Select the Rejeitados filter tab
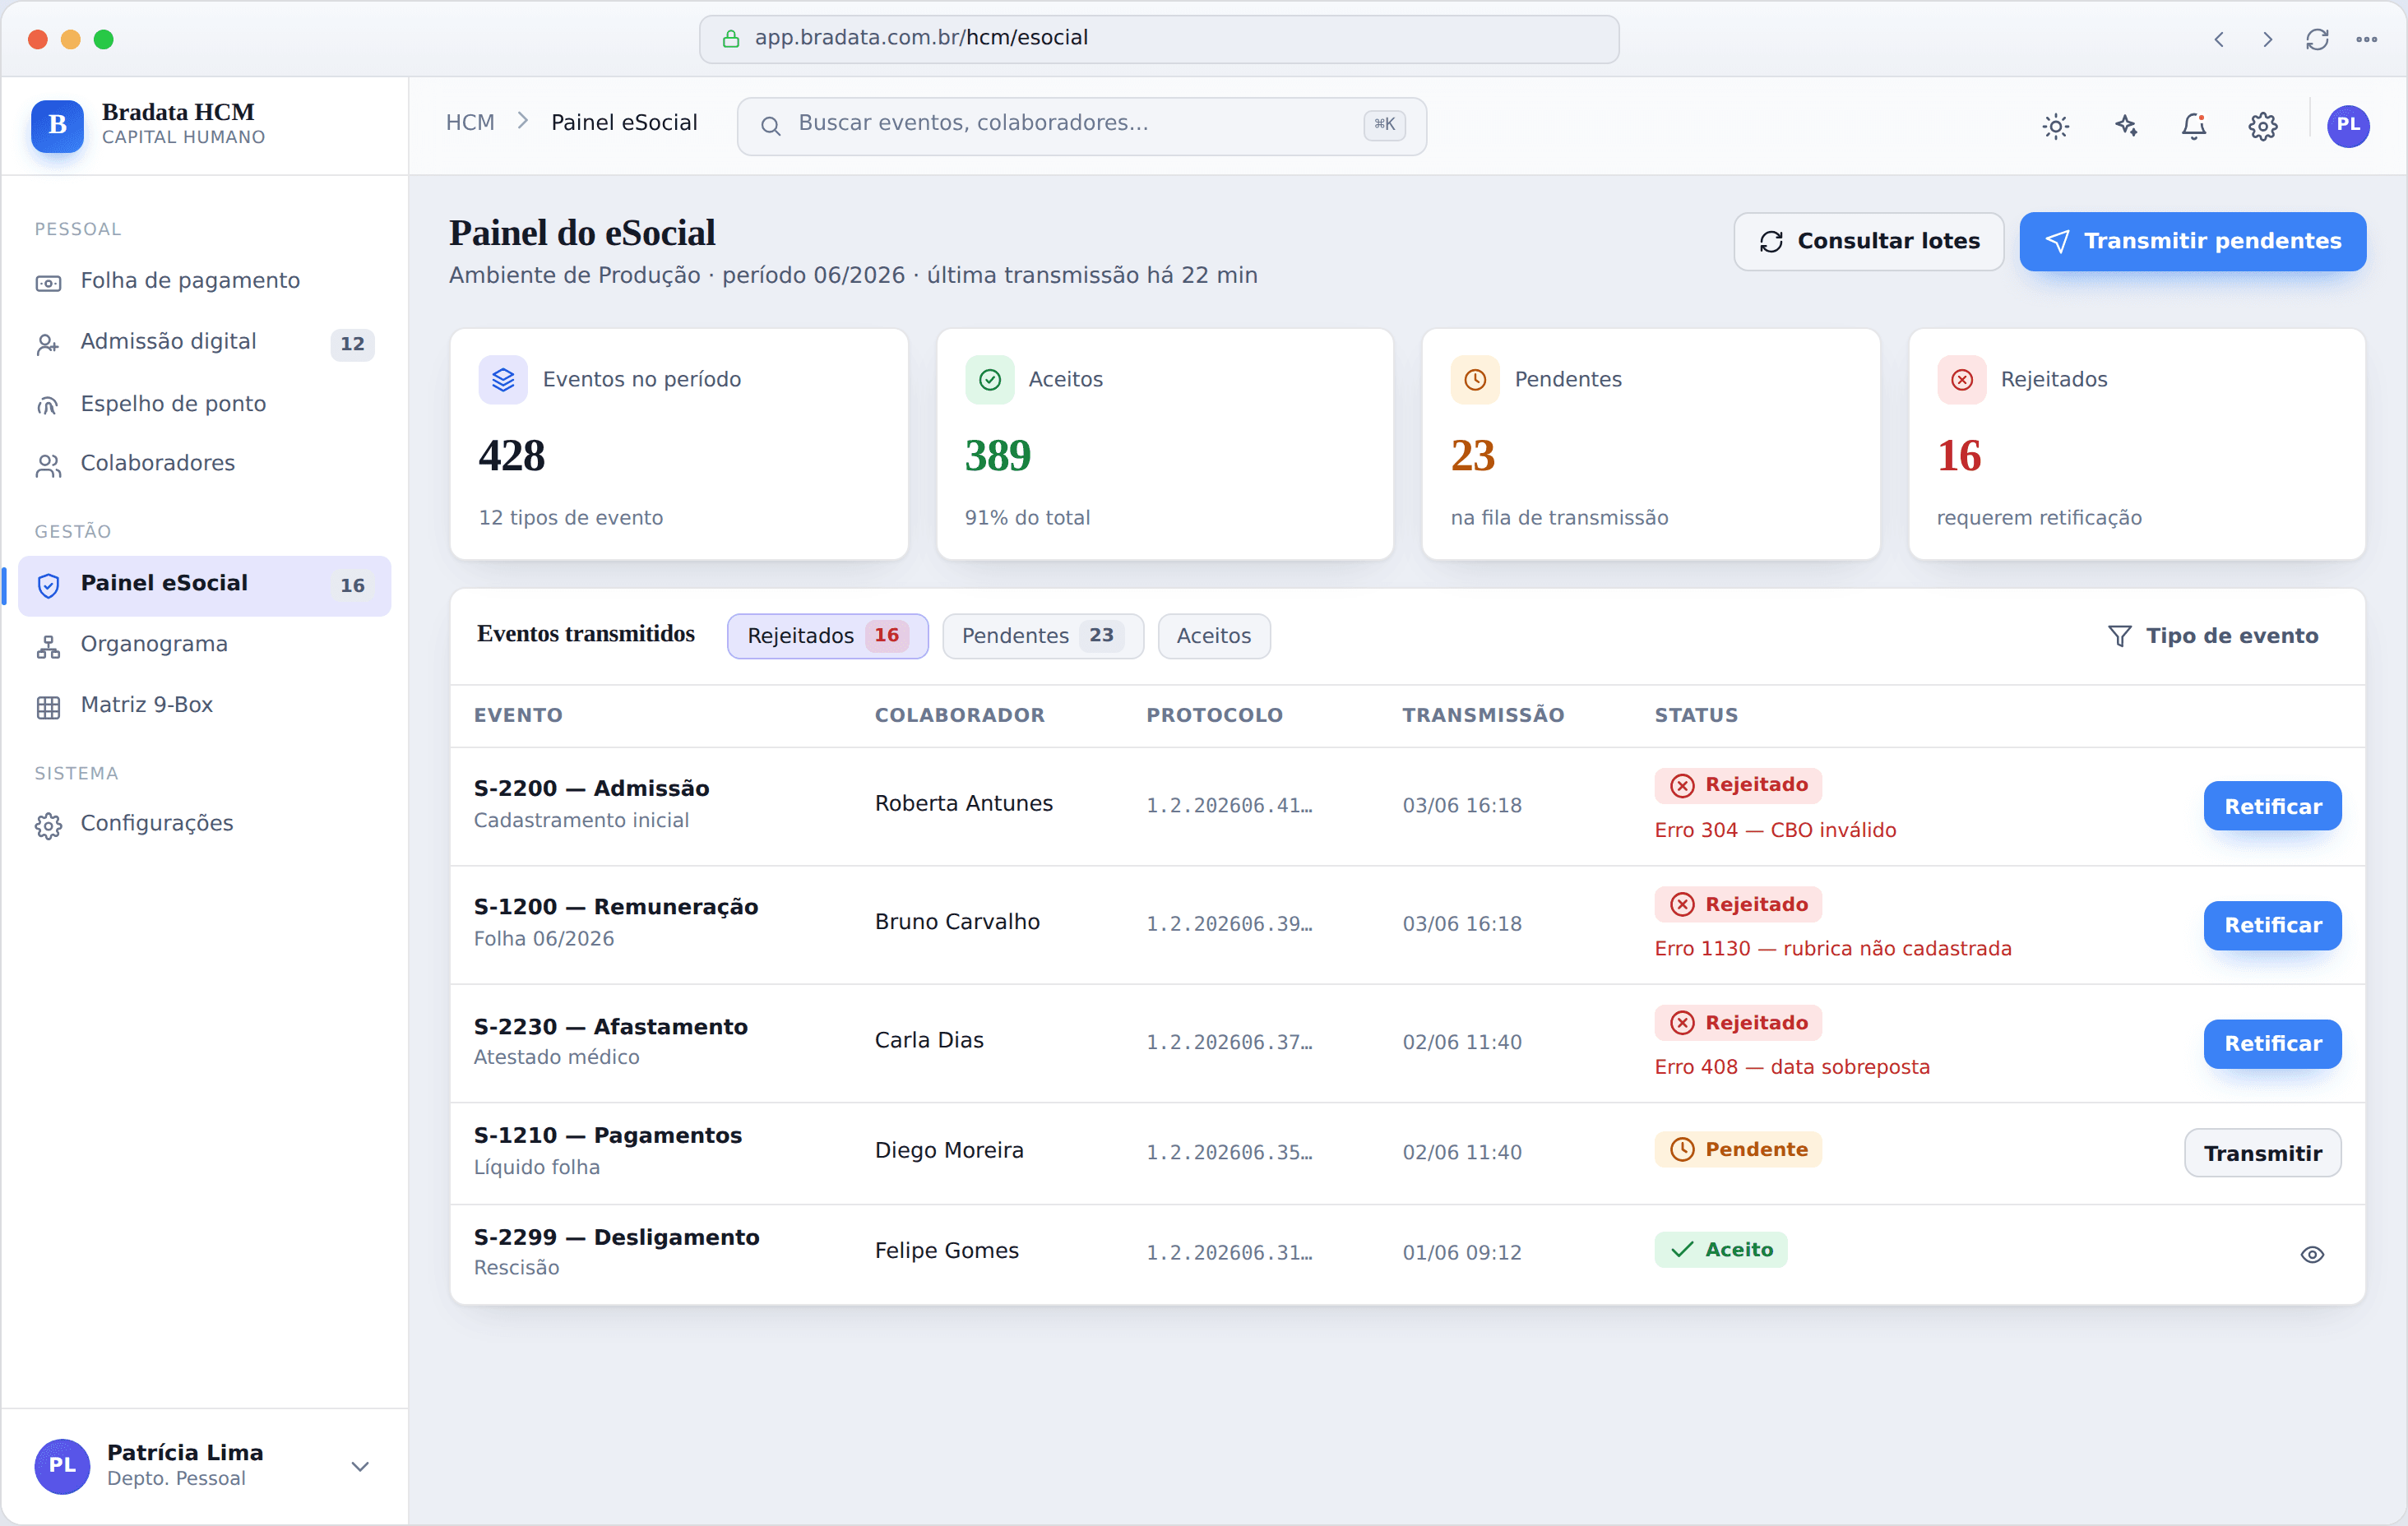This screenshot has height=1526, width=2408. 827,636
